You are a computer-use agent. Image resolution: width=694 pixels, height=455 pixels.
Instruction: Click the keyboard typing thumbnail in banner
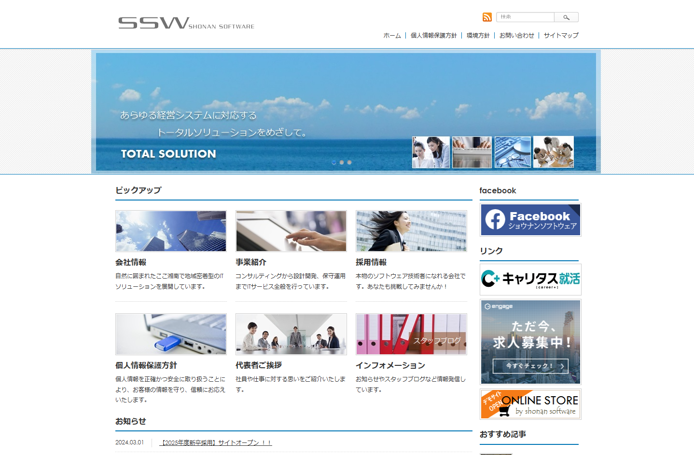pos(472,152)
